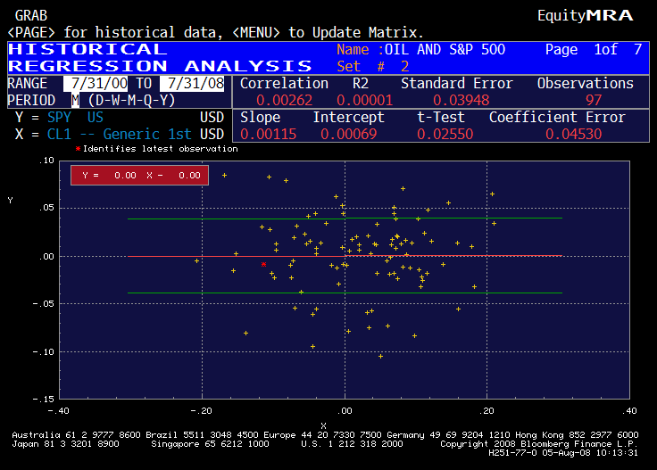Click the GRAB label at top left
Screen dimensions: 657x470
point(31,16)
